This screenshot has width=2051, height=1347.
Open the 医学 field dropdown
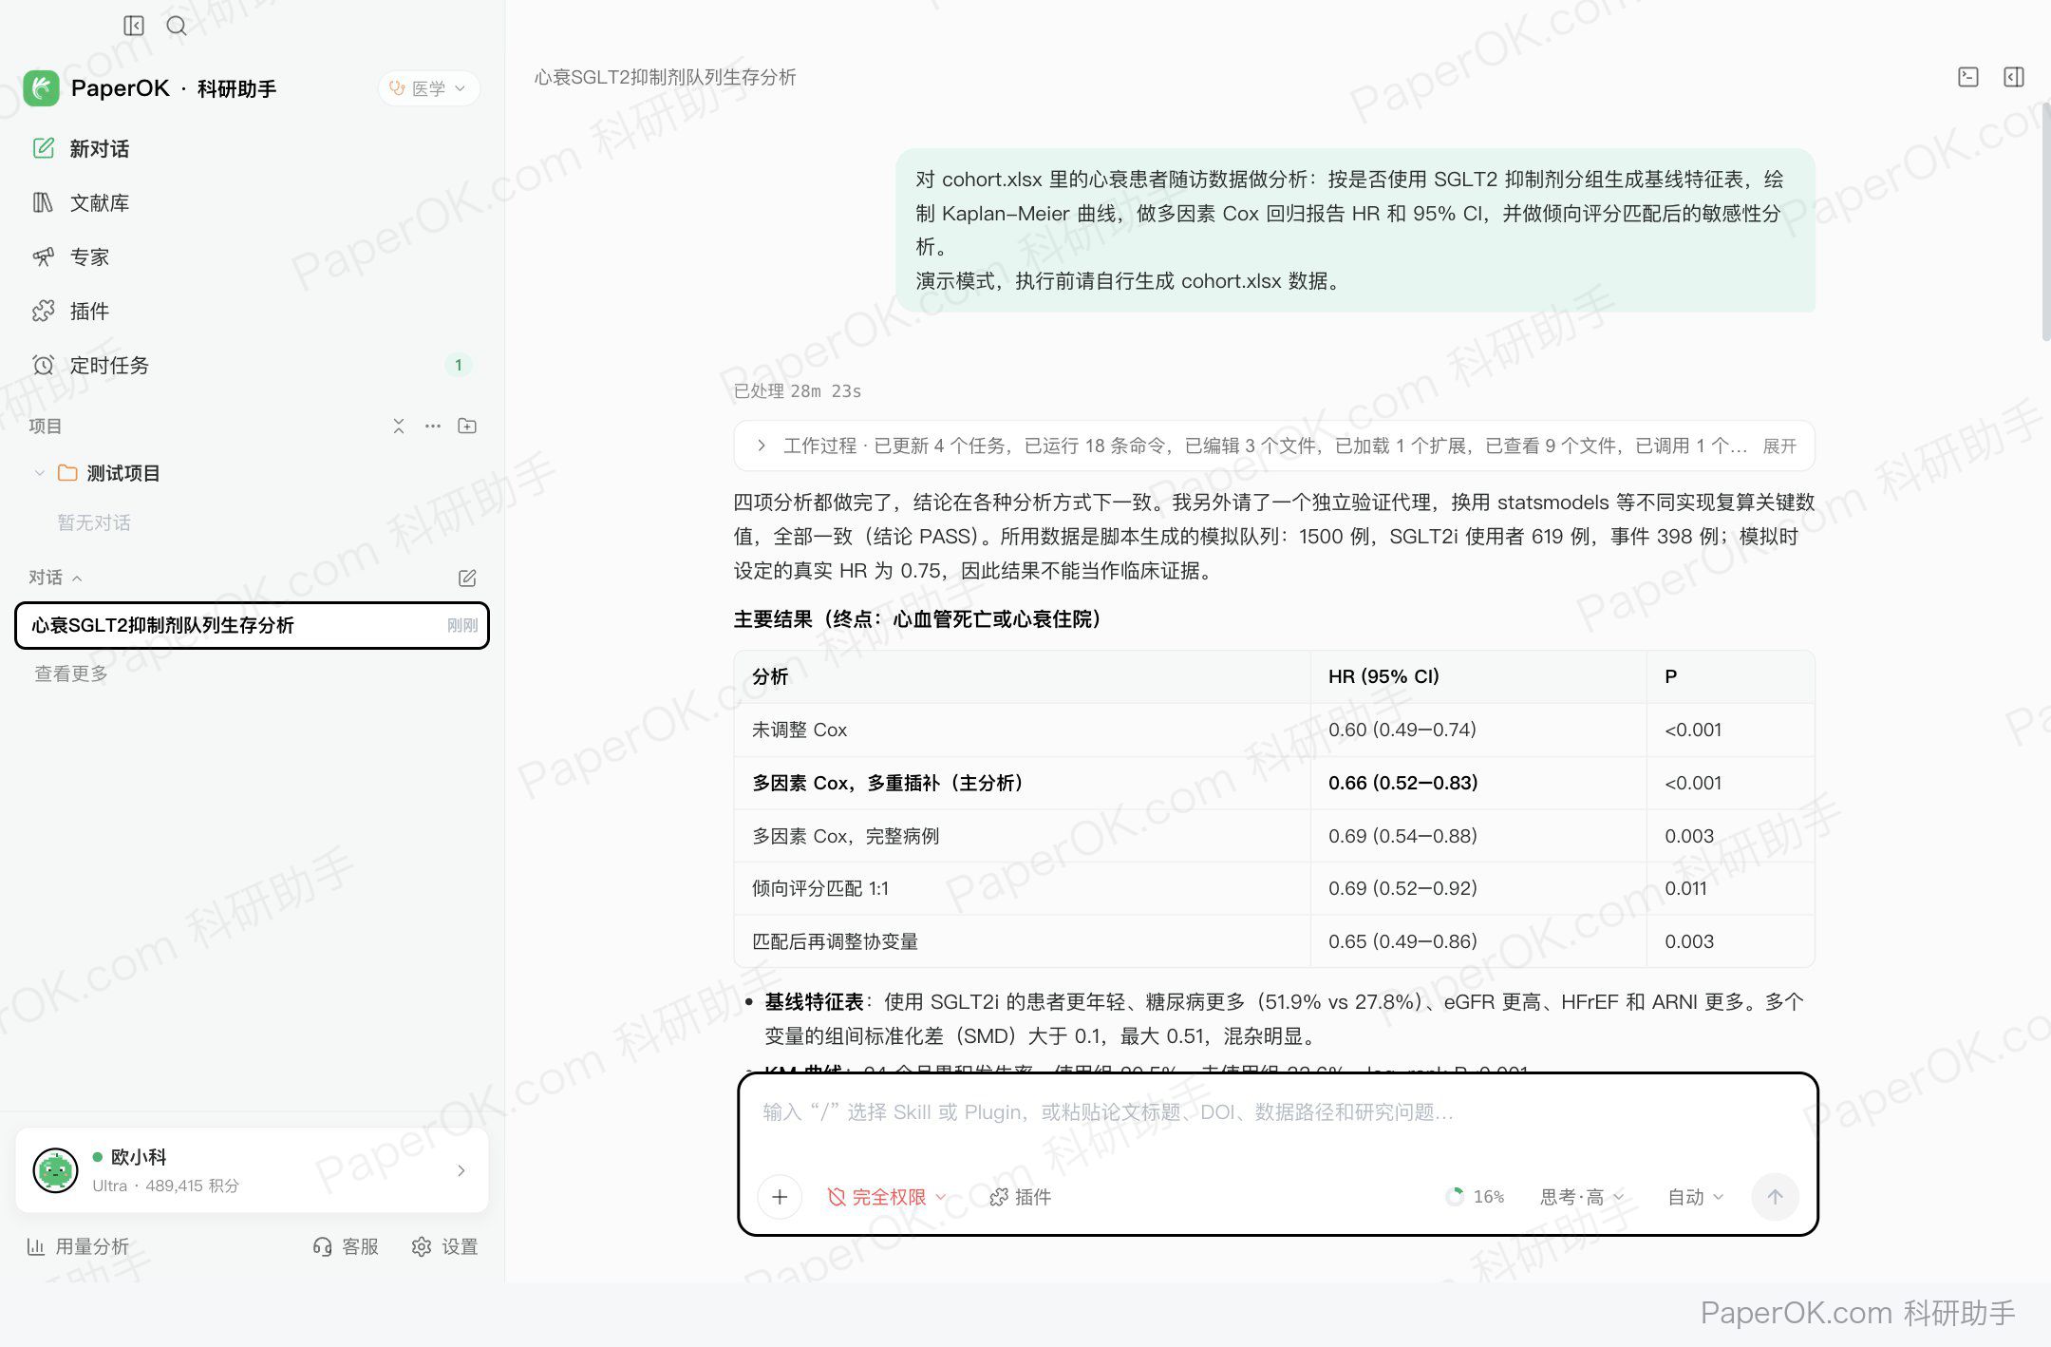coord(428,88)
